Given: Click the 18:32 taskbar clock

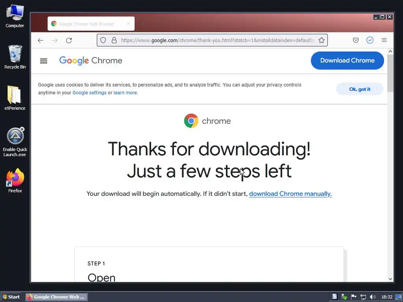Looking at the screenshot, I should point(387,297).
